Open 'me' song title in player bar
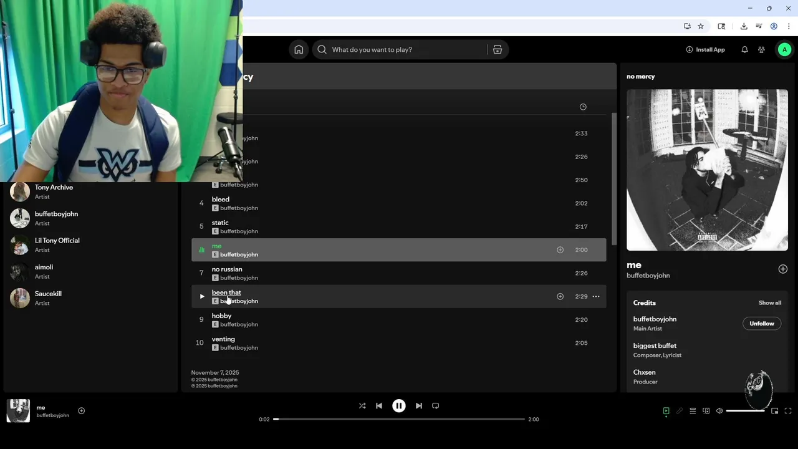 pos(41,408)
